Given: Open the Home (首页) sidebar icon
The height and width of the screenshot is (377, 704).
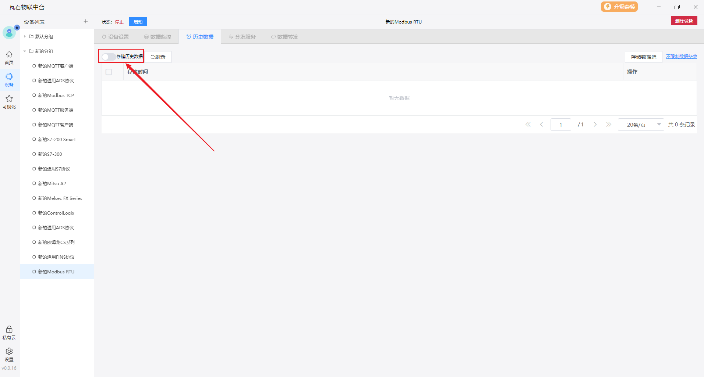Looking at the screenshot, I should [x=9, y=58].
